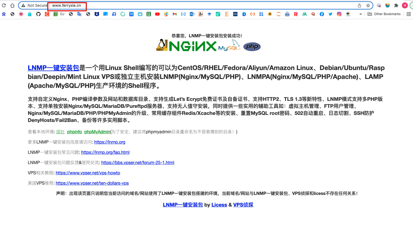Open the YouTube bookmark
The image size is (413, 246).
coord(157,14)
